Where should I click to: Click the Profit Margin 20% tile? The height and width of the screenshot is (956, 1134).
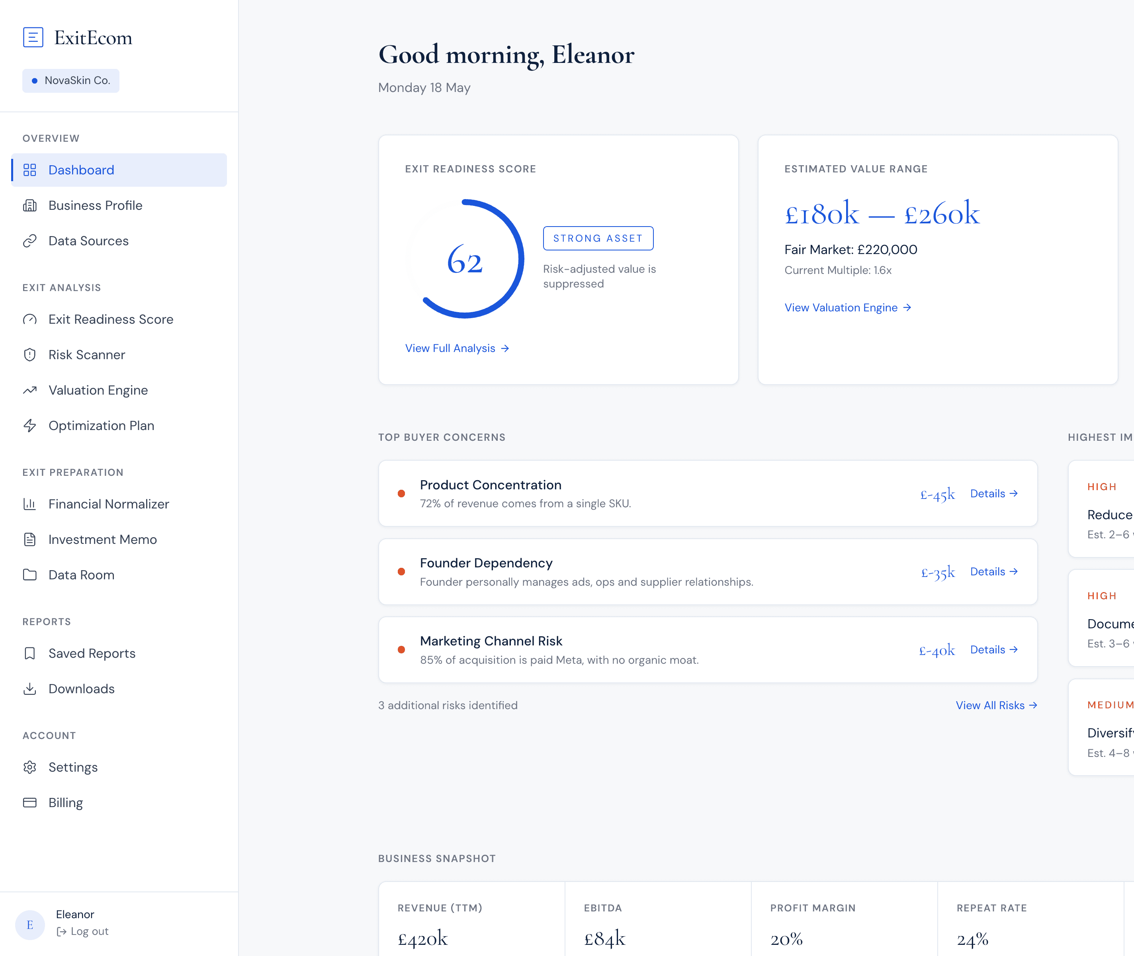tap(845, 919)
